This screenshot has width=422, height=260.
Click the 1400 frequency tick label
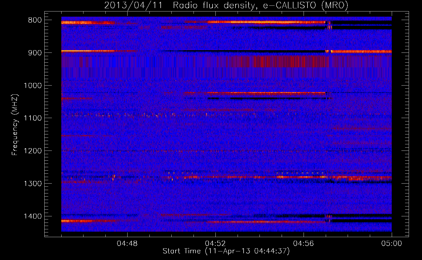pyautogui.click(x=33, y=216)
